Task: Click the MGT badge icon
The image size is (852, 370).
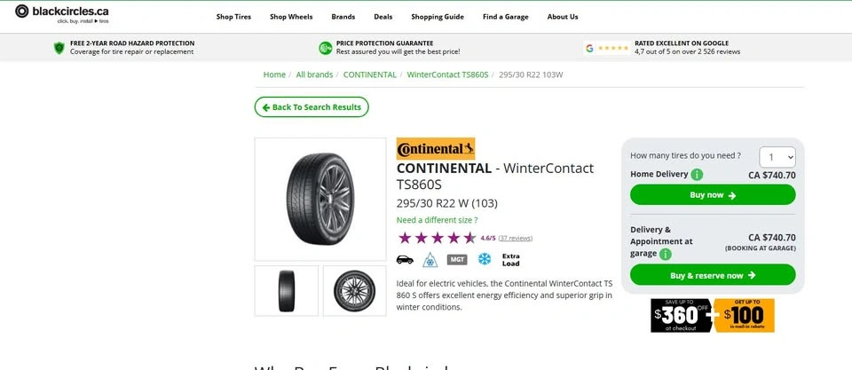Action: click(457, 259)
